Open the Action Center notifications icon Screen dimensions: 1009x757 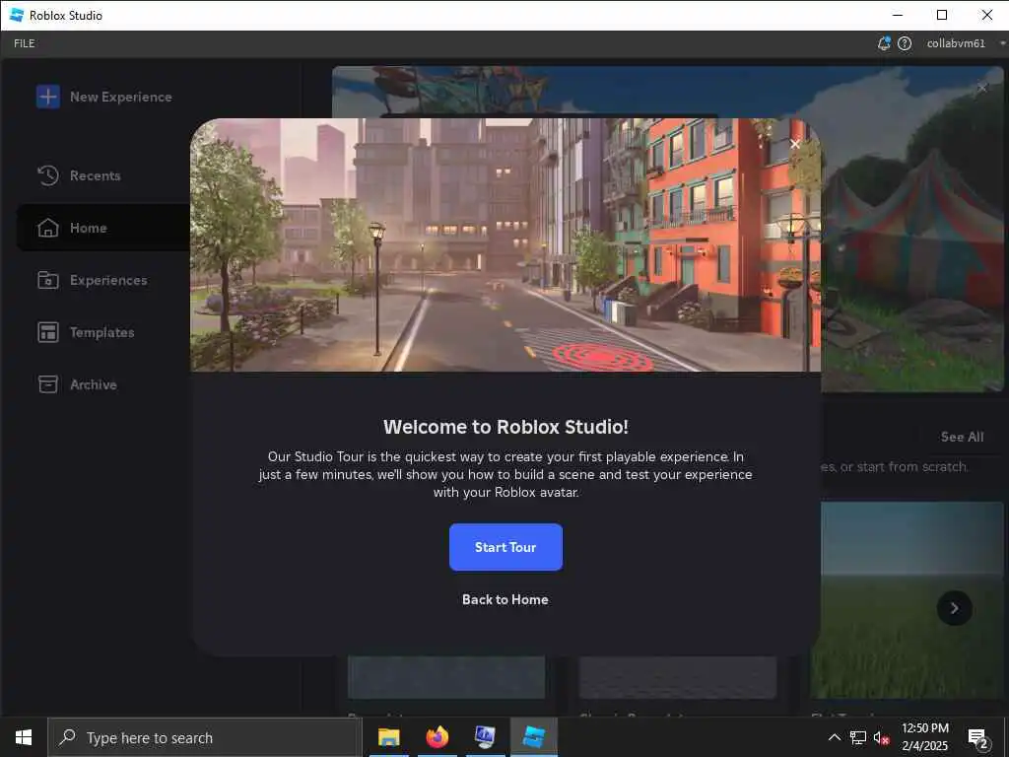[978, 737]
